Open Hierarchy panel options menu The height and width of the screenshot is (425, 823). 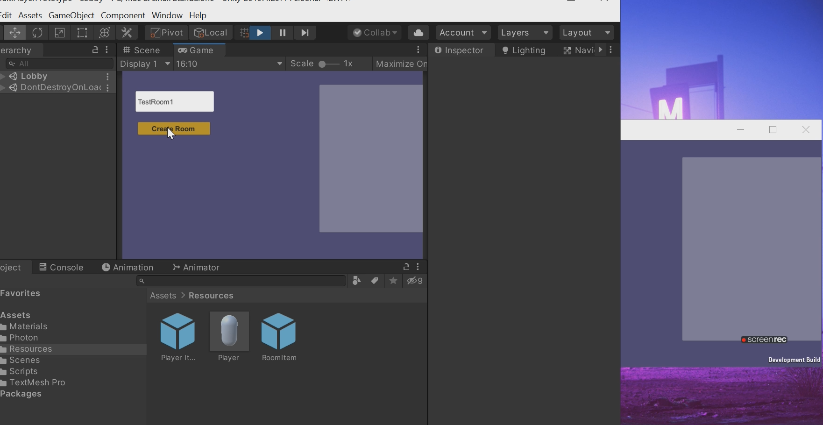(107, 50)
